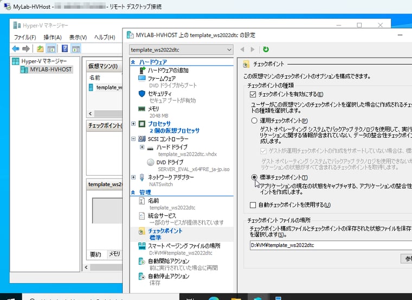Switch to the メモリ tab
Viewport: 412px width, 300px height.
114,254
